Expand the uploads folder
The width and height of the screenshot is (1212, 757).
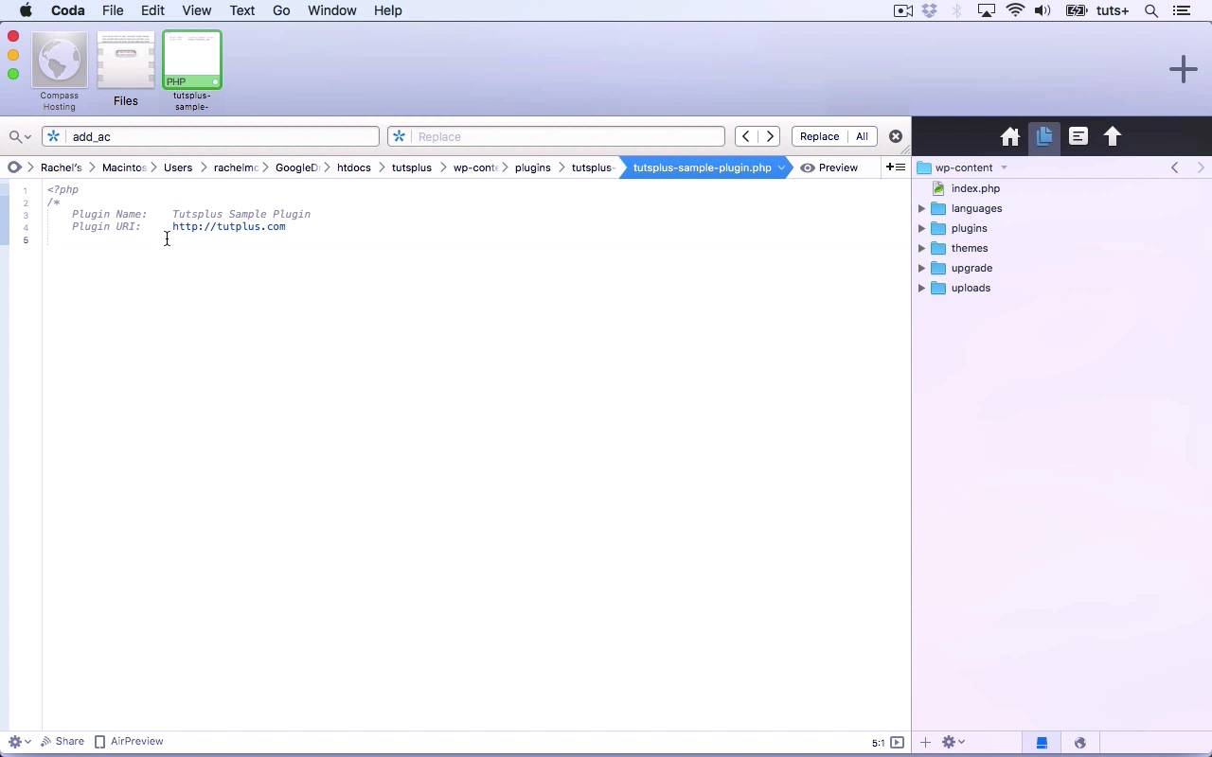click(x=921, y=288)
